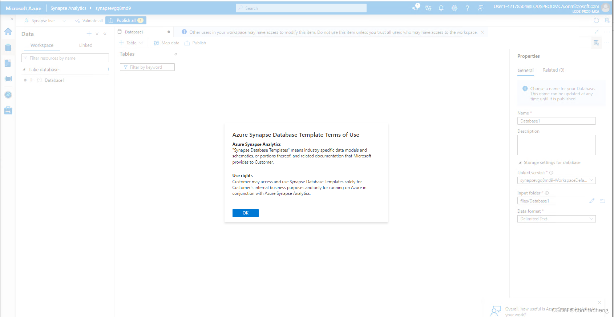Open the tab bar more options ellipsis
This screenshot has width=614, height=317.
tap(607, 32)
